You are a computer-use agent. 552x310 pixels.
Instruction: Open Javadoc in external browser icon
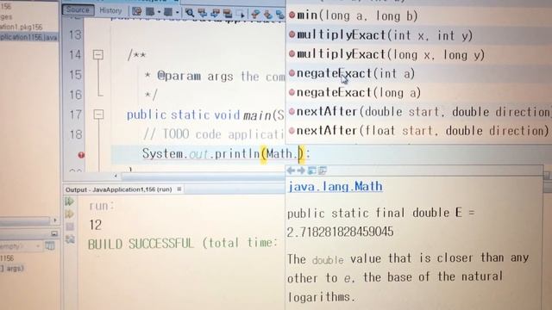pyautogui.click(x=311, y=170)
